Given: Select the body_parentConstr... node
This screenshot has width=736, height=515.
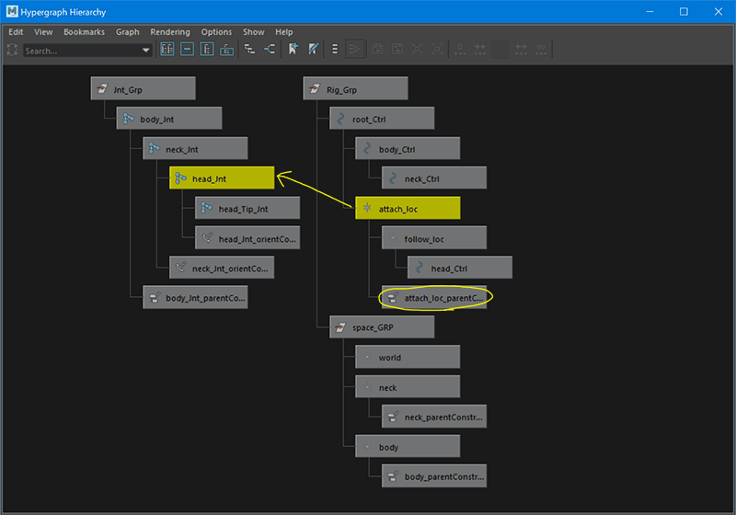Looking at the screenshot, I should pyautogui.click(x=434, y=476).
